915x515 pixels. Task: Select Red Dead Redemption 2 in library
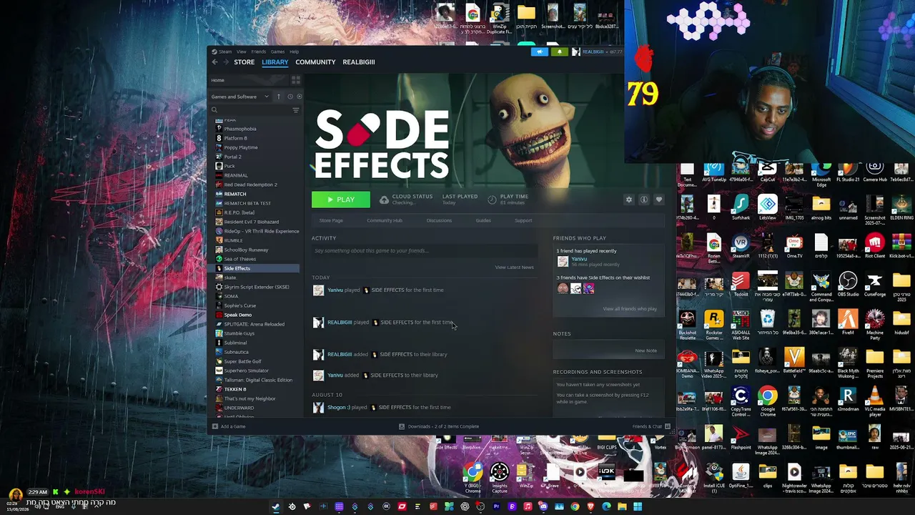250,185
